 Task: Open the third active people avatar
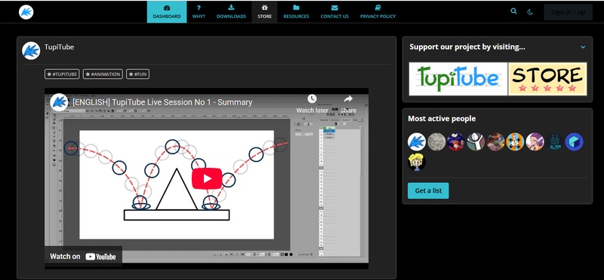[x=456, y=142]
